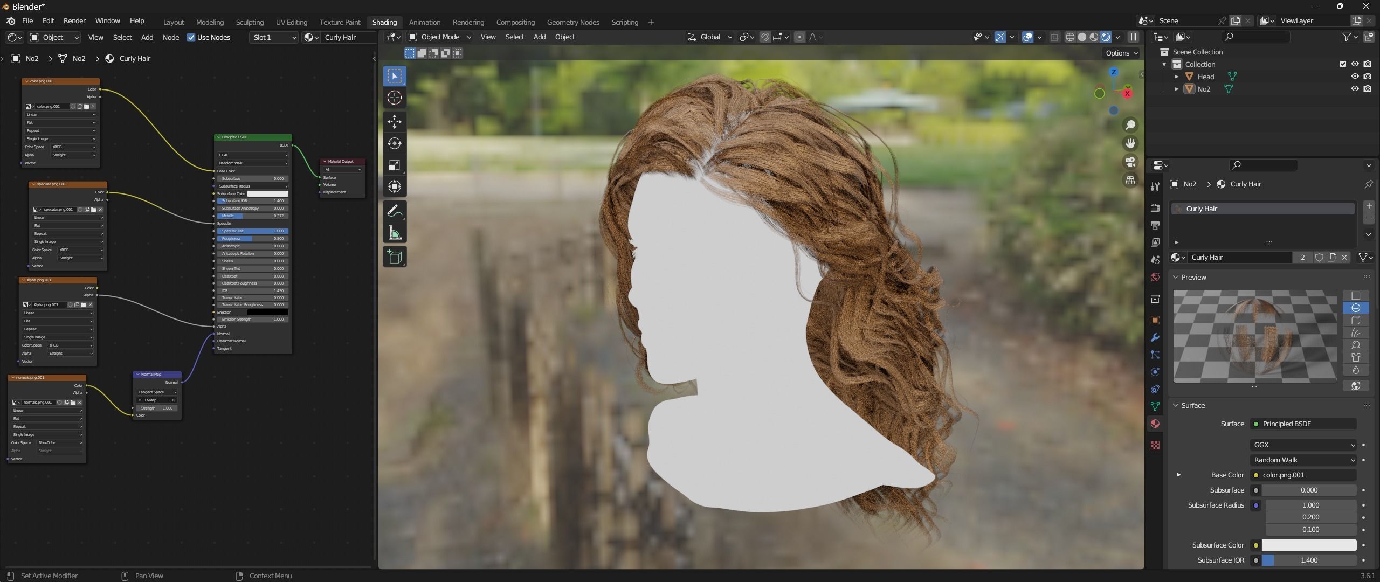Open the Output properties tab
Image resolution: width=1380 pixels, height=582 pixels.
coord(1155,225)
